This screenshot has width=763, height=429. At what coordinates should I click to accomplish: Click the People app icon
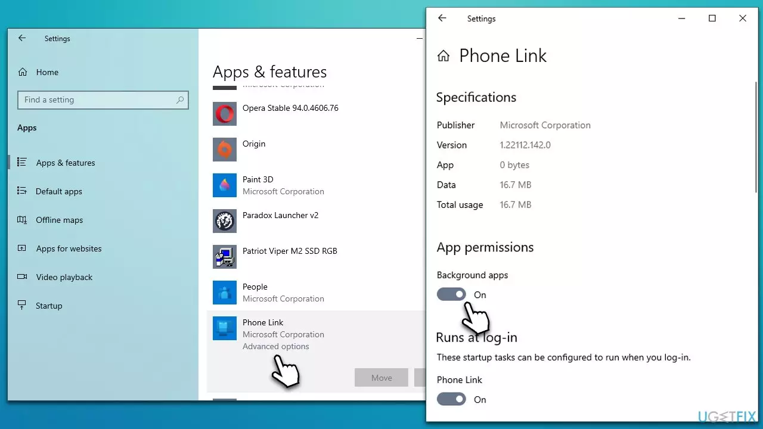pyautogui.click(x=225, y=293)
